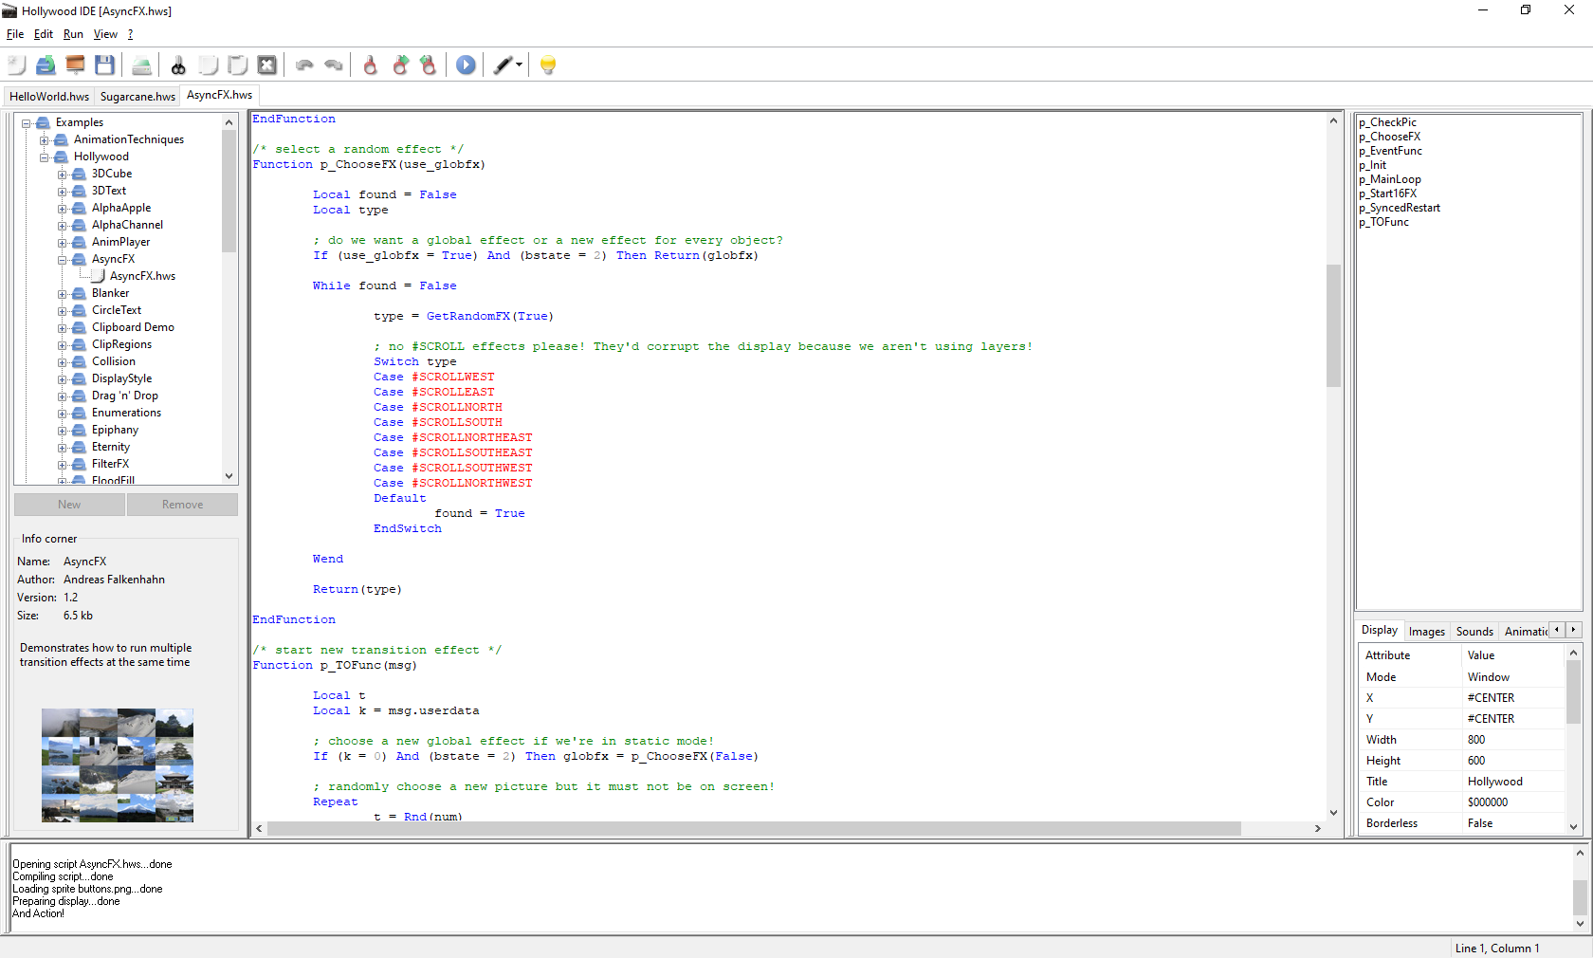This screenshot has width=1593, height=958.
Task: Open the Run menu
Action: click(73, 34)
